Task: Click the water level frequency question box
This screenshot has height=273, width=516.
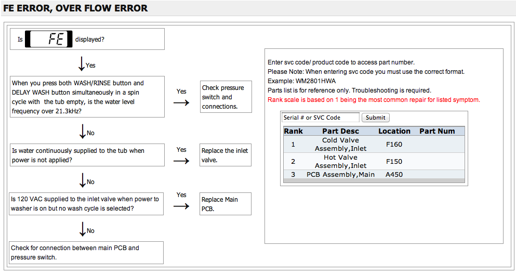Action: [x=87, y=97]
